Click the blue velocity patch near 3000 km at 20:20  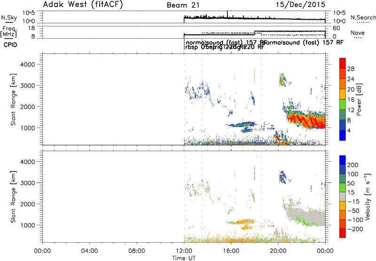tap(283, 177)
